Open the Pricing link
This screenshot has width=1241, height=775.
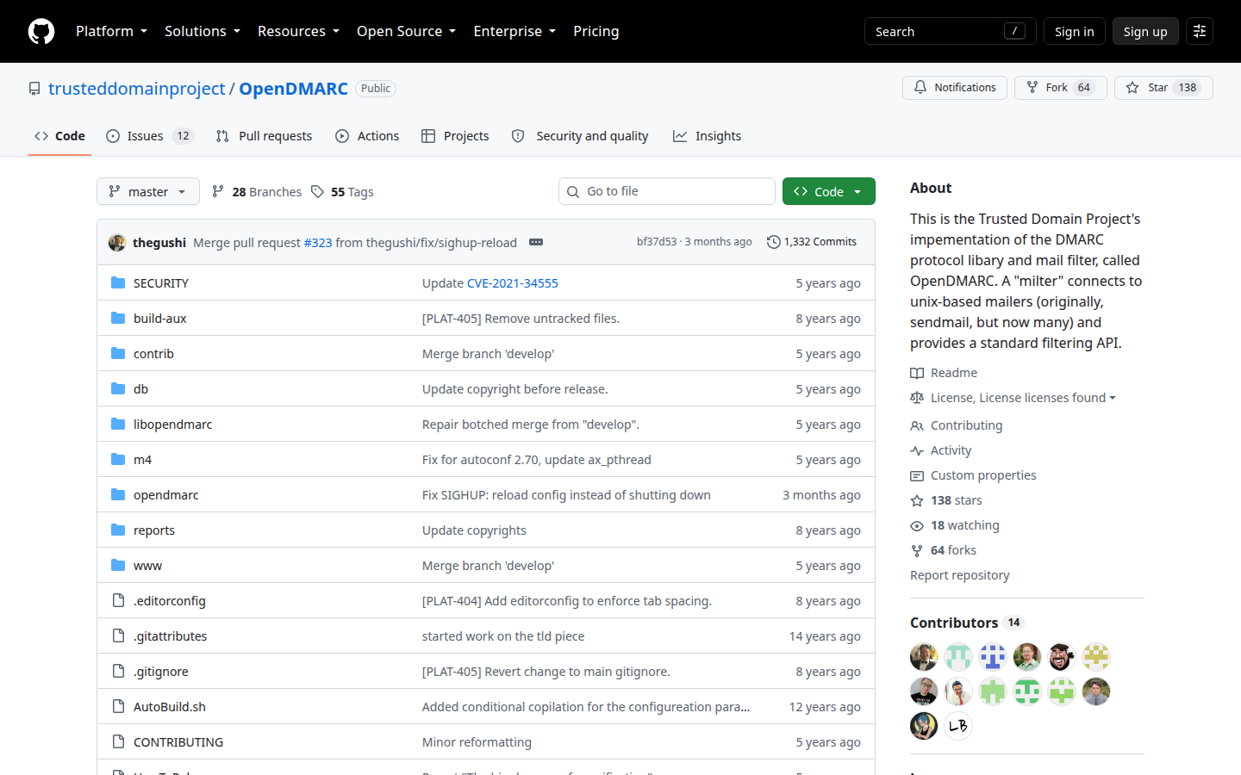(596, 31)
